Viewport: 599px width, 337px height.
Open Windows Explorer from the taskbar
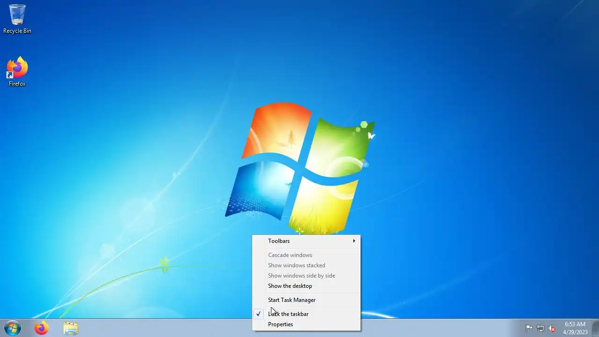[71, 328]
